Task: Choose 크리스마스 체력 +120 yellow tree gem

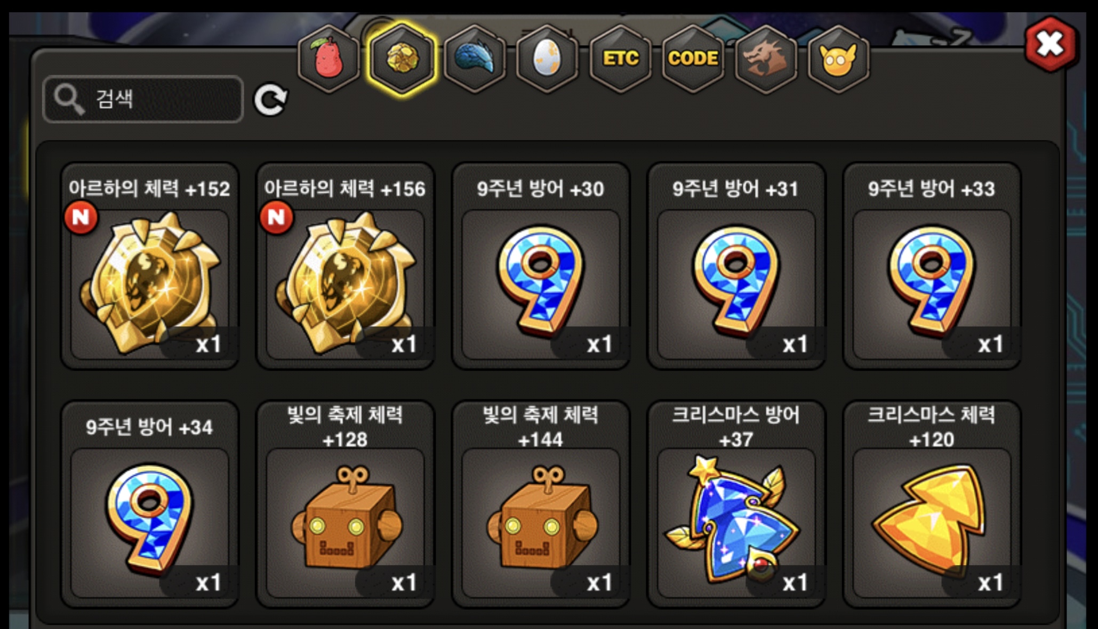Action: pyautogui.click(x=932, y=504)
